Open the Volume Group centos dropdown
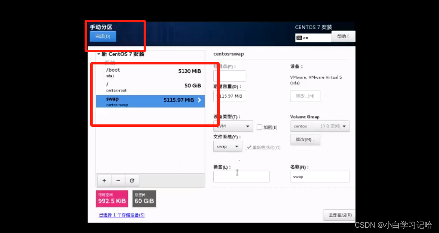Image resolution: width=439 pixels, height=233 pixels. [x=320, y=126]
